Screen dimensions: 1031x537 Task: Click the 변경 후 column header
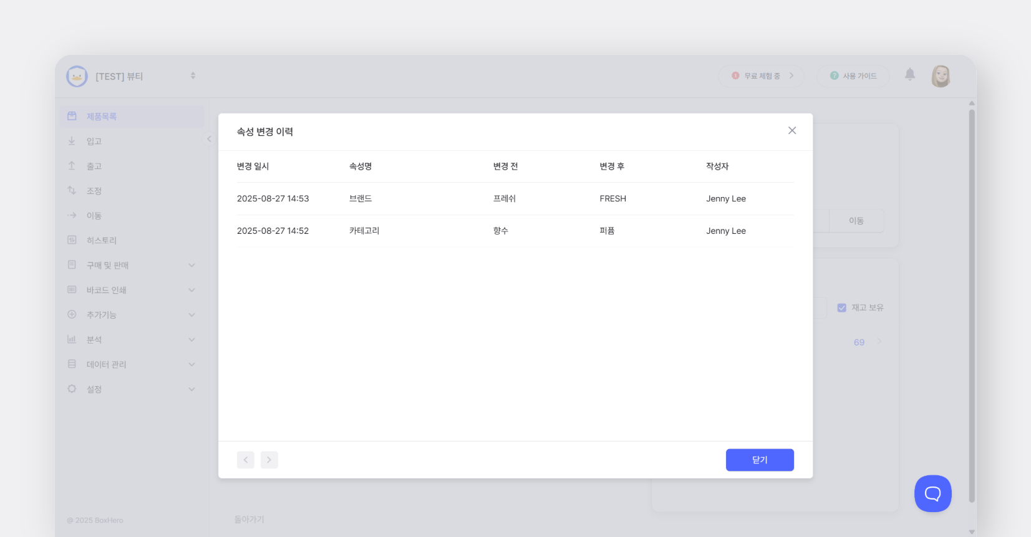coord(612,167)
